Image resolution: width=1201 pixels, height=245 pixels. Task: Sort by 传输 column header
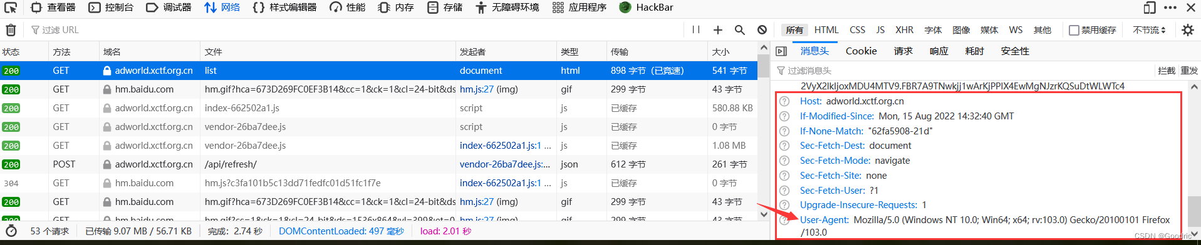pyautogui.click(x=658, y=52)
